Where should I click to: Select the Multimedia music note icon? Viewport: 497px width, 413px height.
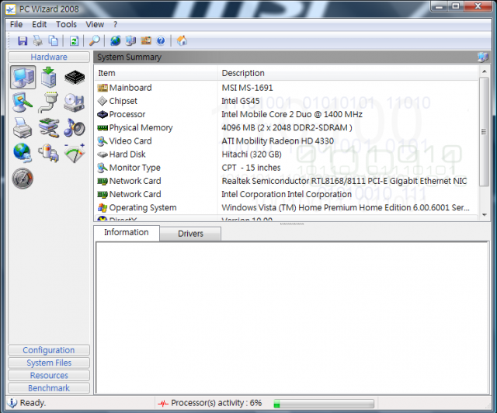[x=75, y=128]
